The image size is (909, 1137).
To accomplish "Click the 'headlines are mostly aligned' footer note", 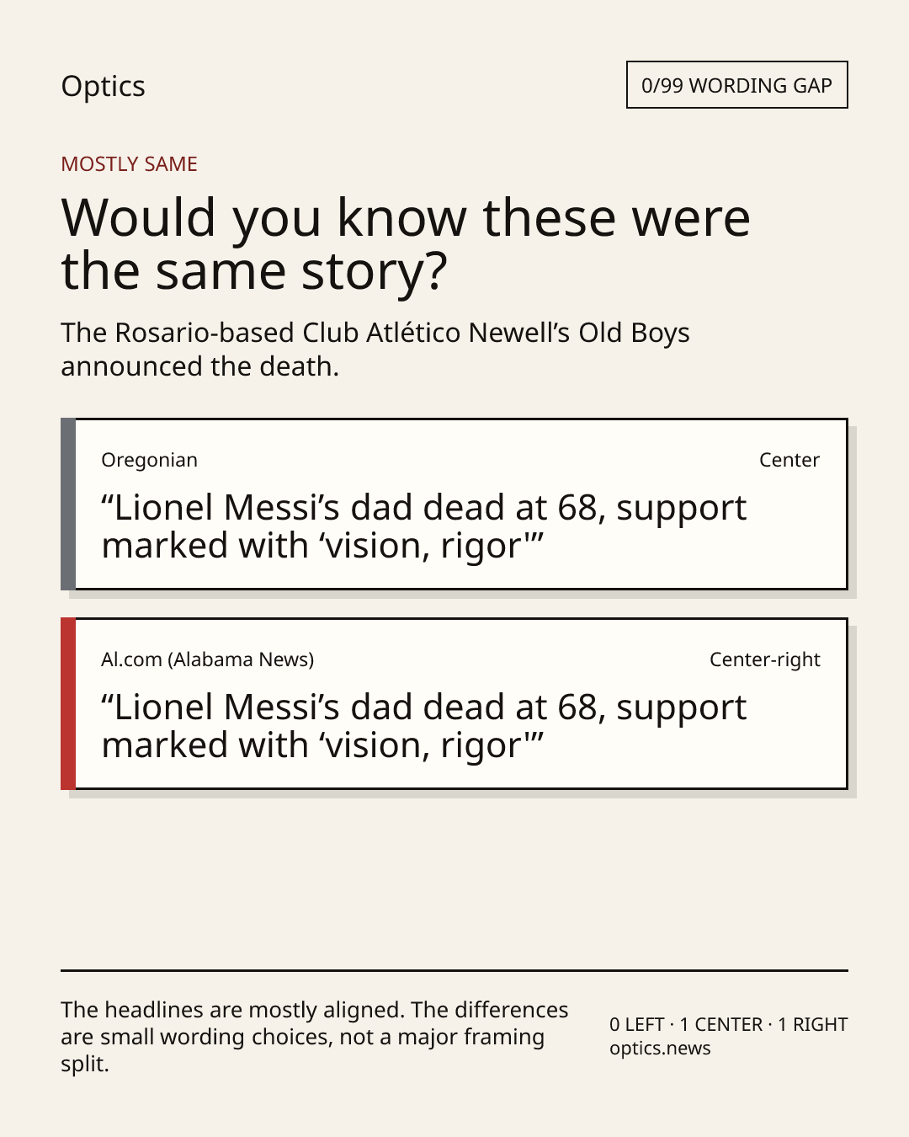I will (315, 1036).
